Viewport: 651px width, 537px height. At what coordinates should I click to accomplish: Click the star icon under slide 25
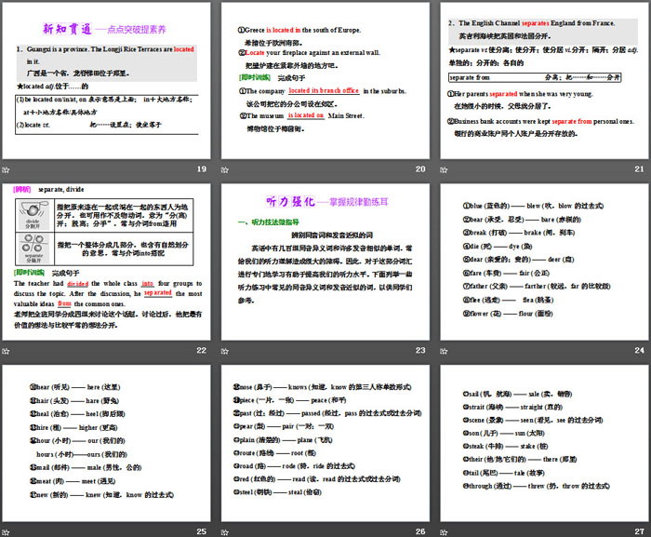coord(6,532)
